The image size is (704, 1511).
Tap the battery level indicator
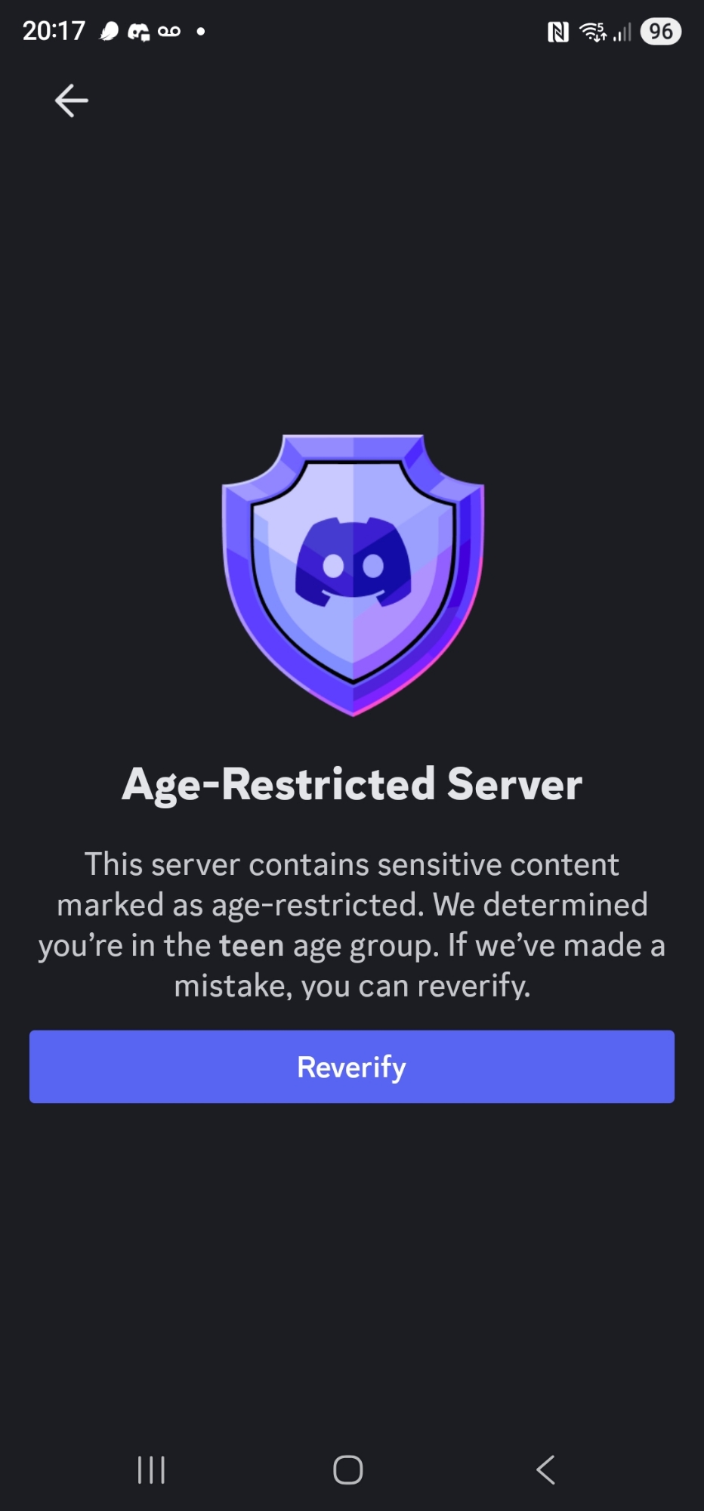(x=660, y=32)
